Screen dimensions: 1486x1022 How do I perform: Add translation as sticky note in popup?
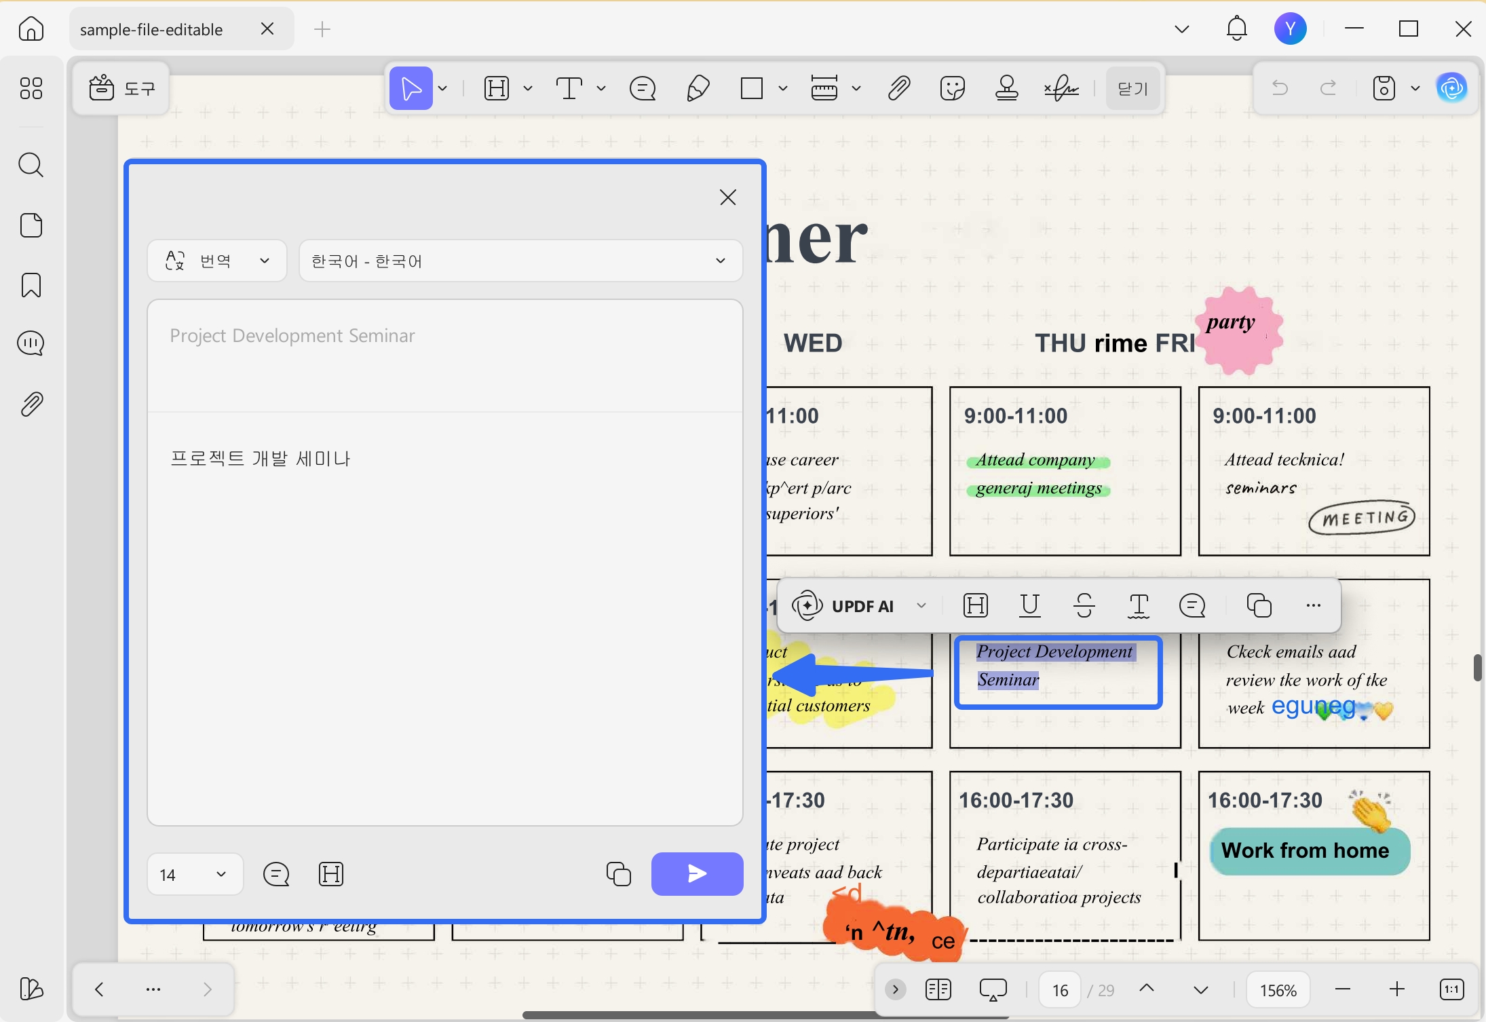276,874
